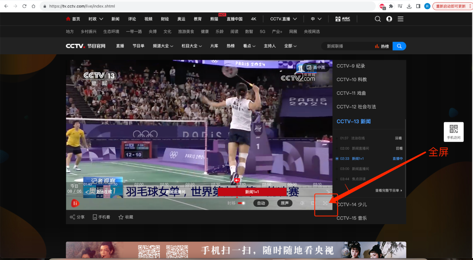Click 重新启动即可更新 update button
Image resolution: width=473 pixels, height=260 pixels.
451,6
